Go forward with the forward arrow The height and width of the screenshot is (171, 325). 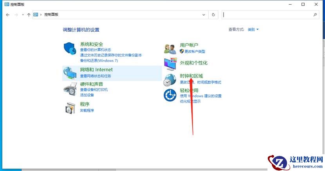16,15
